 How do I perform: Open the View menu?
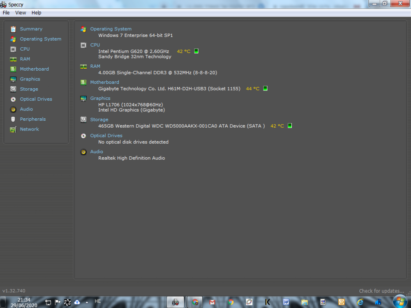click(x=21, y=13)
